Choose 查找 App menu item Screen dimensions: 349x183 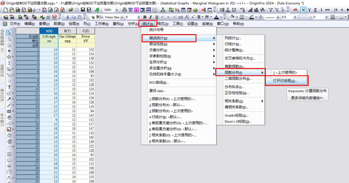179,91
